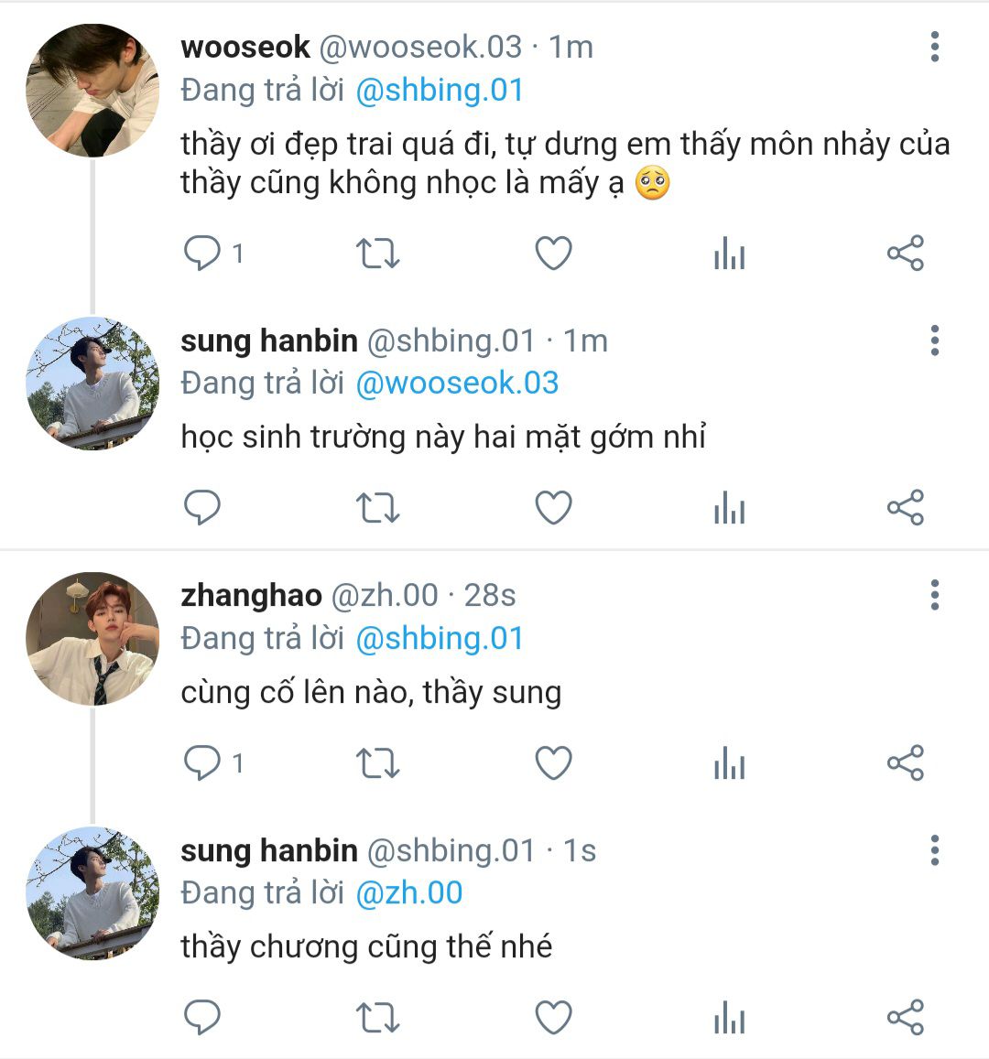989x1059 pixels.
Task: Open more options on zhanghao's tweet
Action: 935,595
